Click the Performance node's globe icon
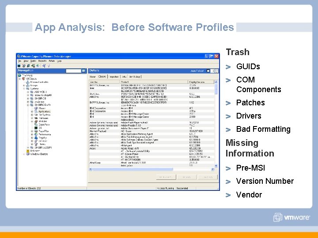This screenshot has height=238, width=318. tap(36, 134)
